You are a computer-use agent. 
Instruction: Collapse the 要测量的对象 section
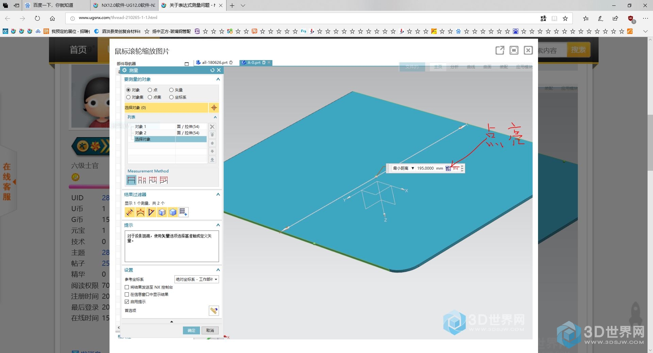(x=218, y=79)
